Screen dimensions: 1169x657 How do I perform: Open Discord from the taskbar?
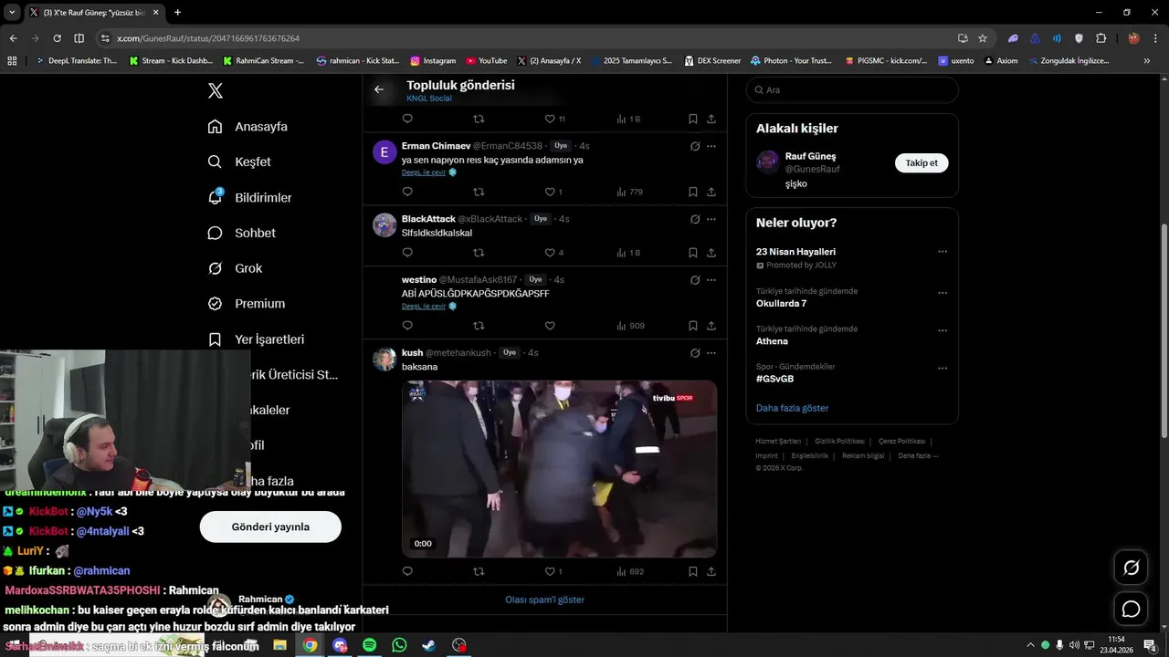(x=340, y=645)
